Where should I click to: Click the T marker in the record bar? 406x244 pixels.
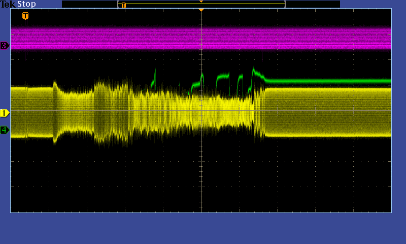(x=123, y=6)
